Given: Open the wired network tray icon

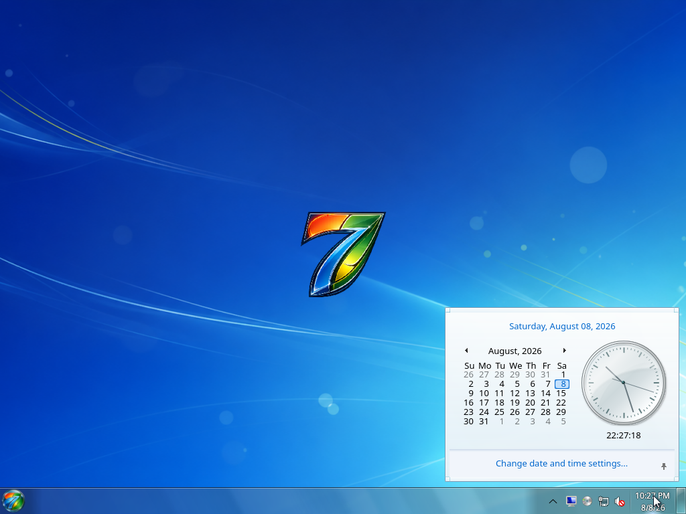Looking at the screenshot, I should coord(604,501).
